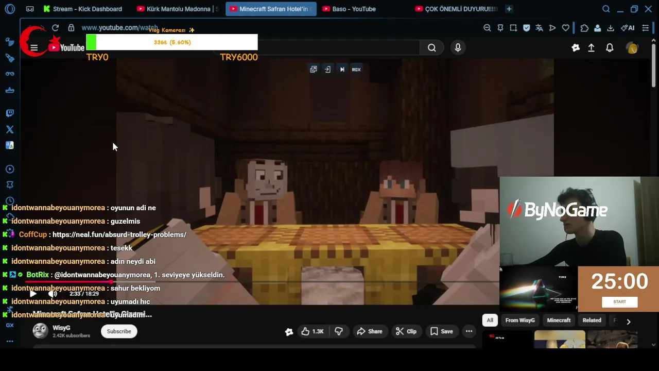Switch to ÇOK ÖNEMLİ DUYURU tab
Screen dimensions: 659x371
456,9
